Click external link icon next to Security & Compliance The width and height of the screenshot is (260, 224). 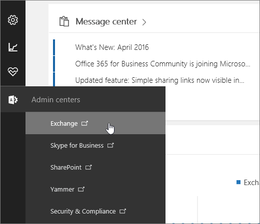[x=122, y=211]
